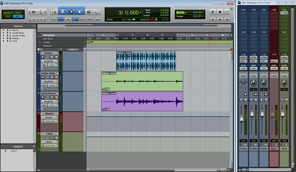Open the Drums automation mode selector (read)
The height and width of the screenshot is (172, 296).
coord(53,65)
